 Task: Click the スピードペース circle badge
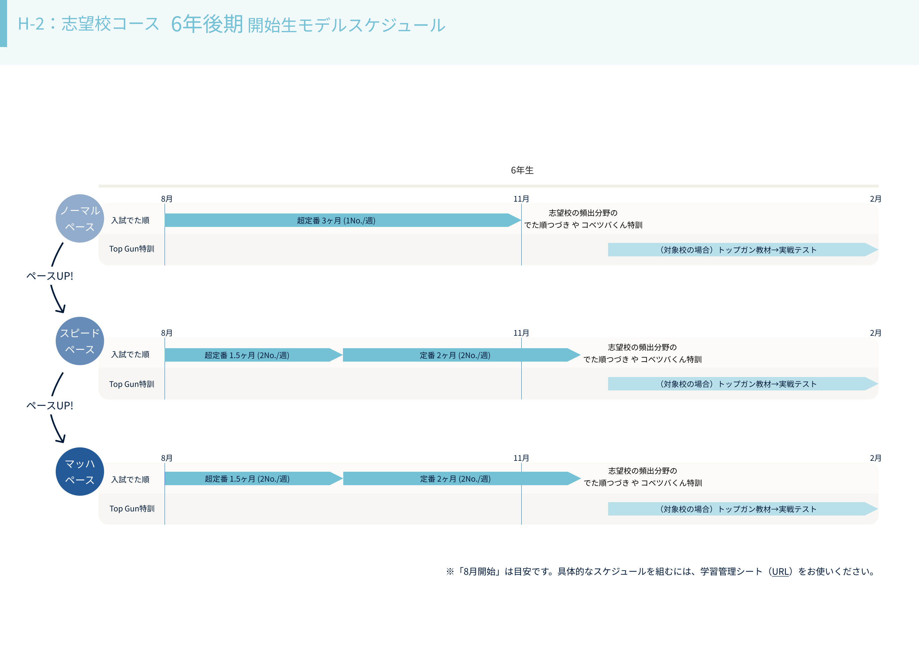pos(80,341)
